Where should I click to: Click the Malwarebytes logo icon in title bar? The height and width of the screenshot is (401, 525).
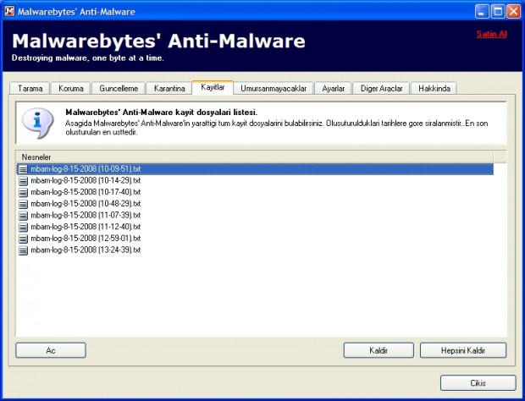(9, 11)
